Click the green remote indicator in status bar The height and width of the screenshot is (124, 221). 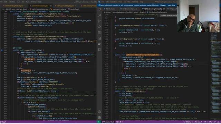99,122
